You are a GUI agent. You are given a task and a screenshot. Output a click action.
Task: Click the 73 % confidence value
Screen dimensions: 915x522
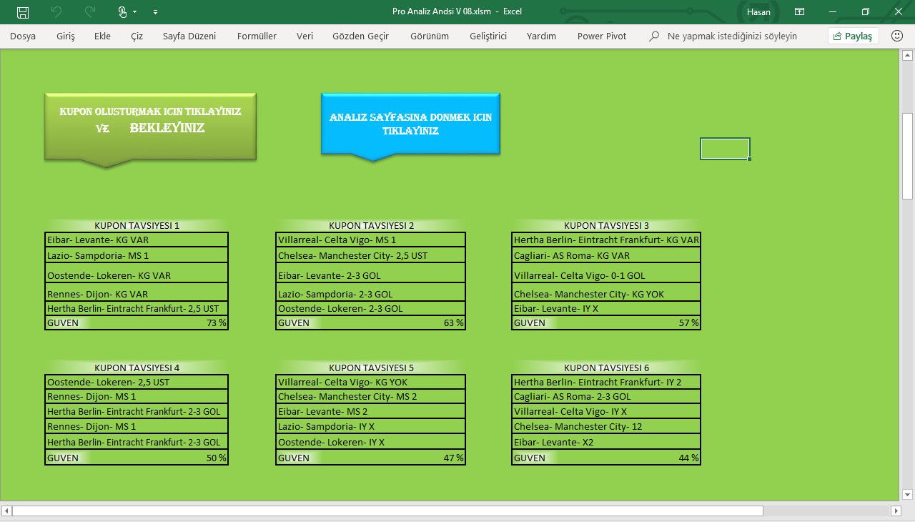point(216,322)
